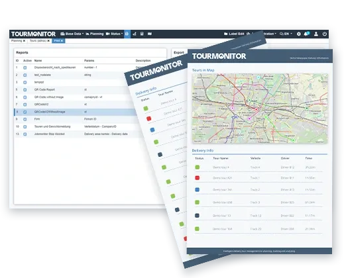The width and height of the screenshot is (344, 278).
Task: Close the Print tab with its X
Action: pos(62,41)
